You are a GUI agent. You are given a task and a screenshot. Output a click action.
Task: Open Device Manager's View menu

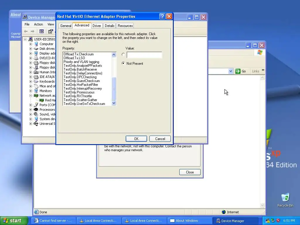pyautogui.click(x=51, y=24)
